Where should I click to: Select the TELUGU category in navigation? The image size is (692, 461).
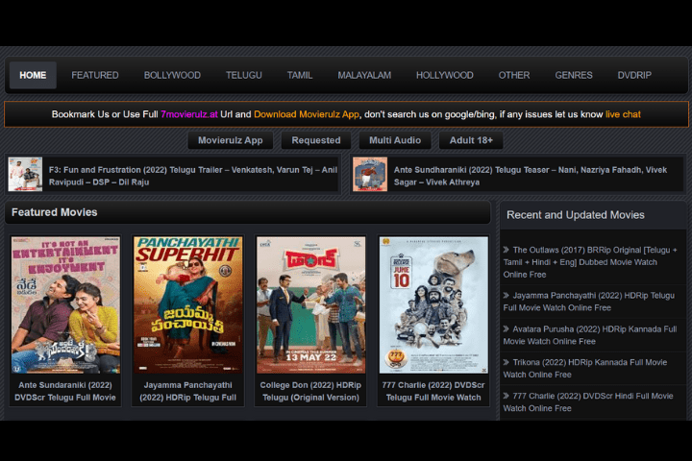tap(243, 75)
